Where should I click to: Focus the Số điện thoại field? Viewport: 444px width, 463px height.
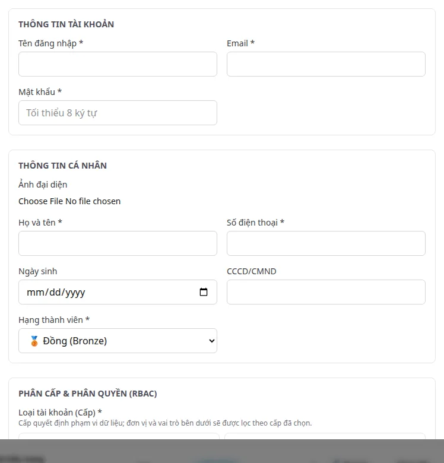pyautogui.click(x=326, y=243)
